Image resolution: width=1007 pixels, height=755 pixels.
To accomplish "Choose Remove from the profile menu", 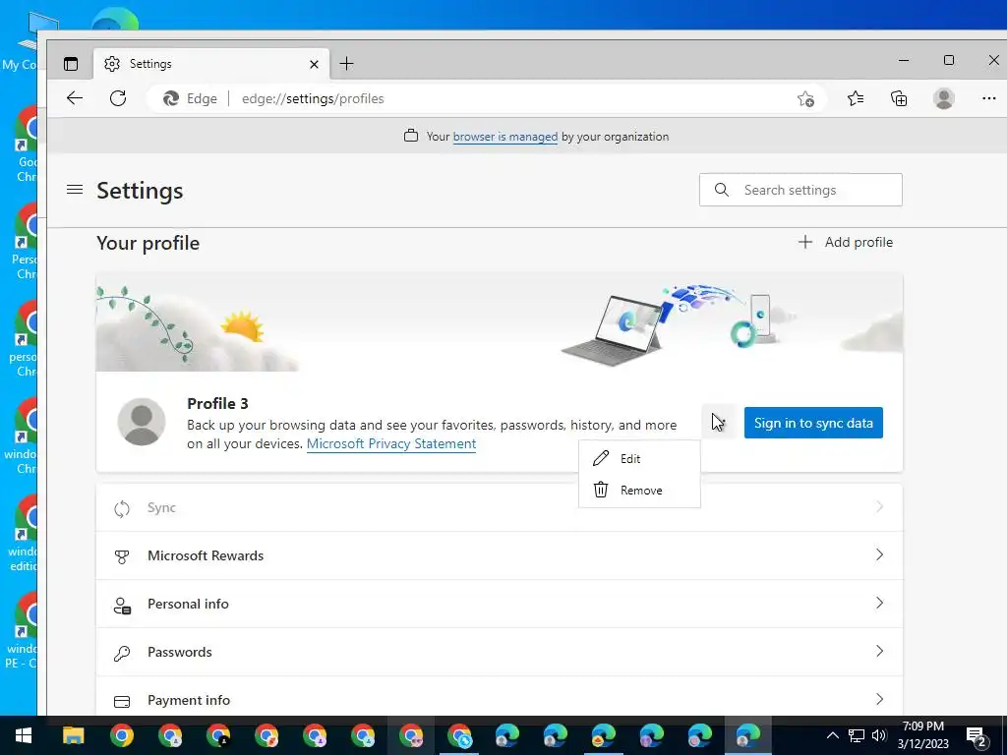I will (639, 490).
